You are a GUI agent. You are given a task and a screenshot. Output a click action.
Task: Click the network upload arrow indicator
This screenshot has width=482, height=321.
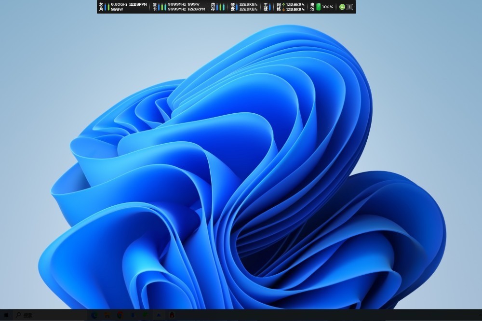(x=283, y=4)
